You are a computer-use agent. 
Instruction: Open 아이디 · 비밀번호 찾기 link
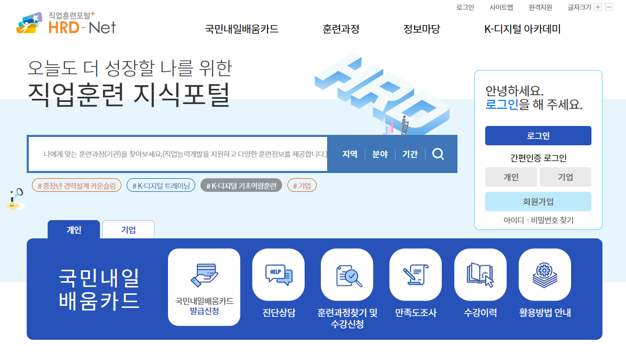coord(538,220)
